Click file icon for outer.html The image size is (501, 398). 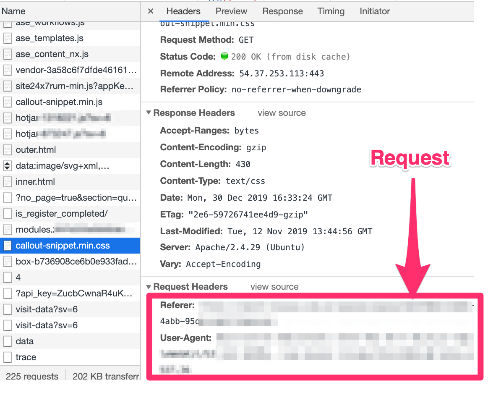[x=7, y=150]
